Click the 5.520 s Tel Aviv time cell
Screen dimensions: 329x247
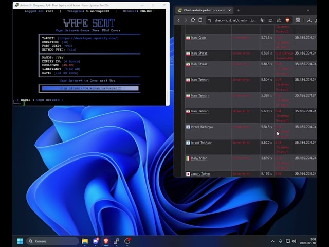(x=266, y=143)
